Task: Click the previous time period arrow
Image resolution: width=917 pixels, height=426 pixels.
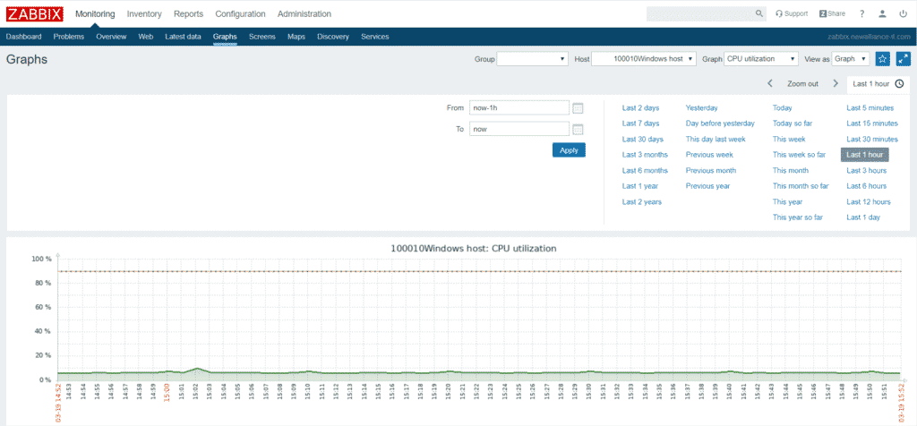Action: pyautogui.click(x=771, y=83)
